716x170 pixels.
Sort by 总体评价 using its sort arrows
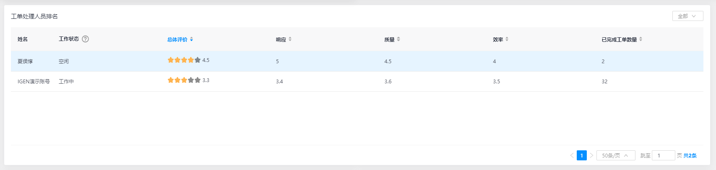(x=192, y=39)
